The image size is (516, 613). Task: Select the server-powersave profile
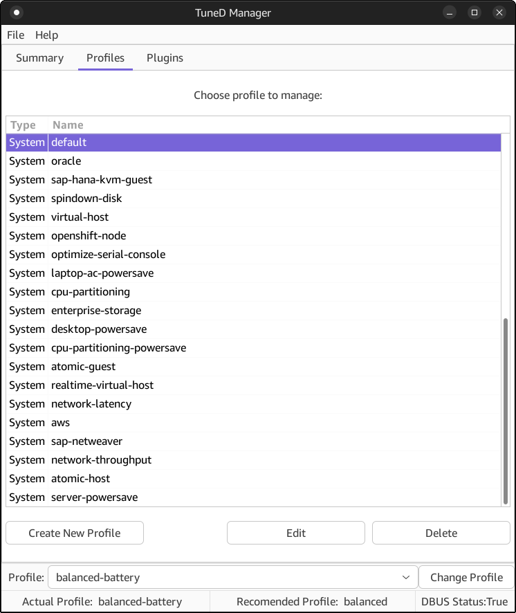coord(253,497)
